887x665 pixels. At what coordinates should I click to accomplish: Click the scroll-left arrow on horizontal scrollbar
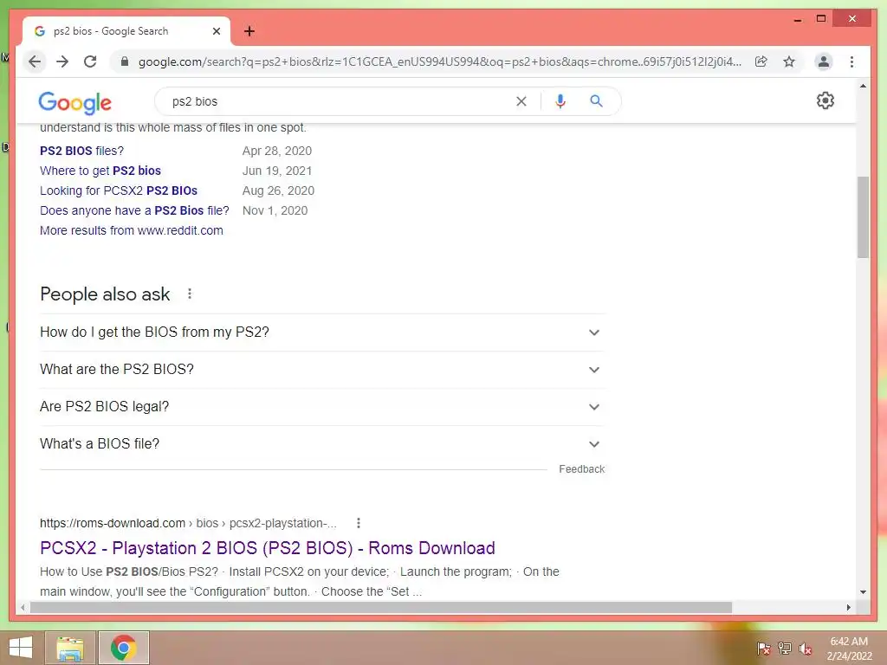(x=23, y=607)
